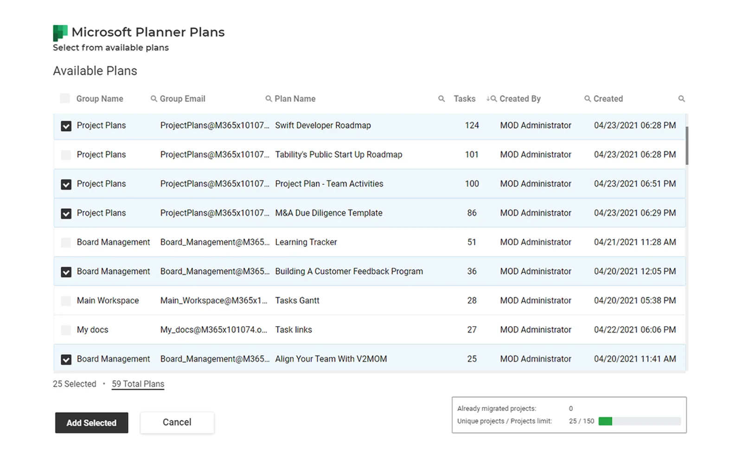Check the Task links plan checkbox

(66, 330)
